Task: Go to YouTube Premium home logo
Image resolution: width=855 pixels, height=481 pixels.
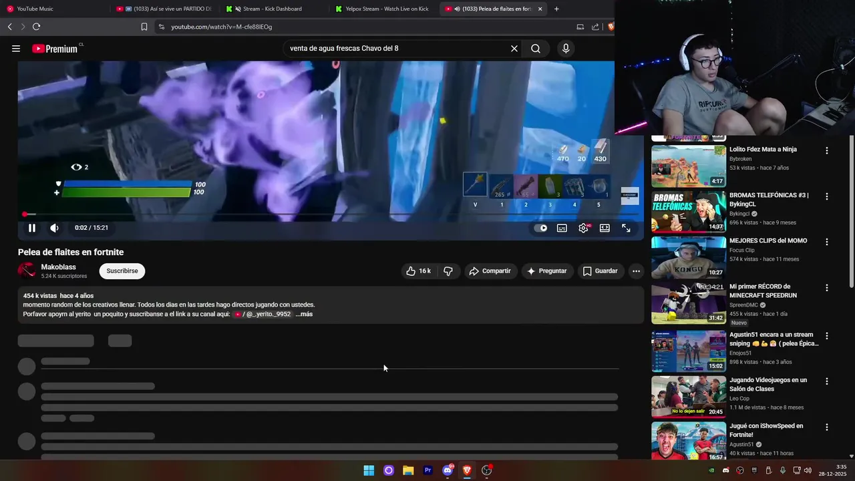Action: pos(56,48)
